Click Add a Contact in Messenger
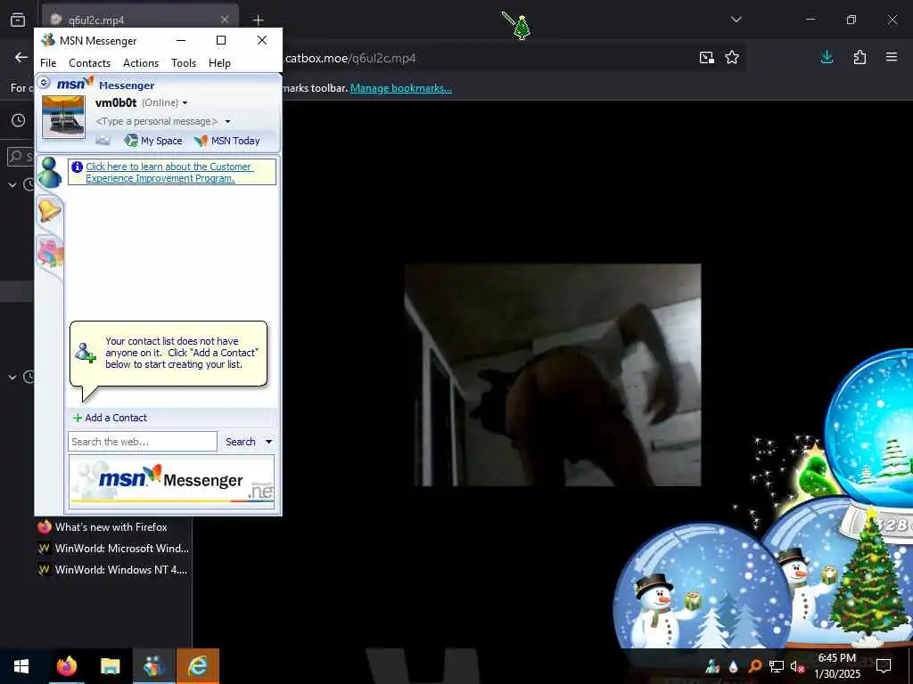Screen dimensions: 913x684 110,418
